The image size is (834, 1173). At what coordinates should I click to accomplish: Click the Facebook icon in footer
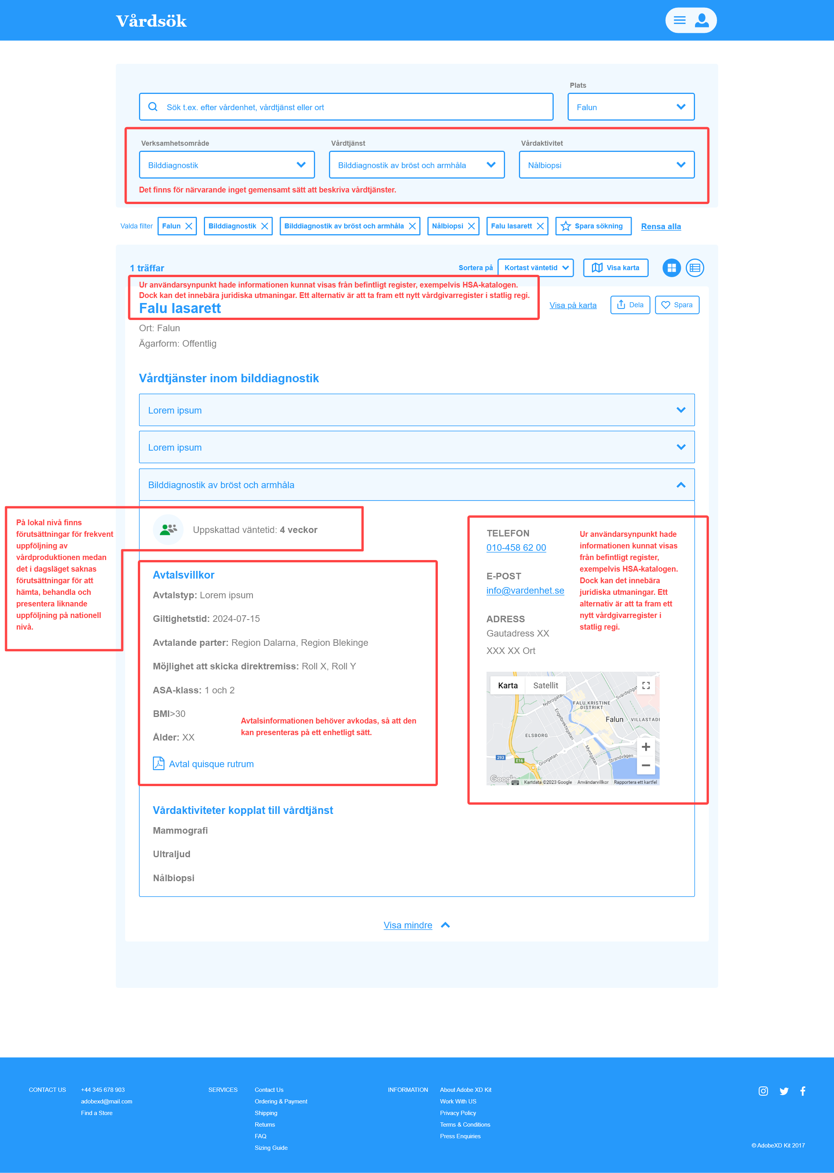pos(803,1091)
